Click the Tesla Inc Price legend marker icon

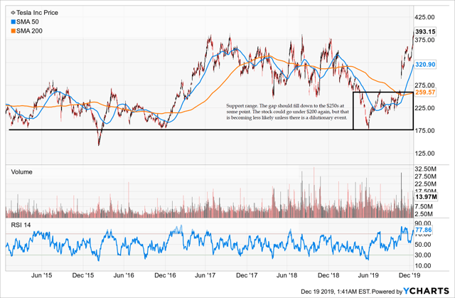point(13,13)
